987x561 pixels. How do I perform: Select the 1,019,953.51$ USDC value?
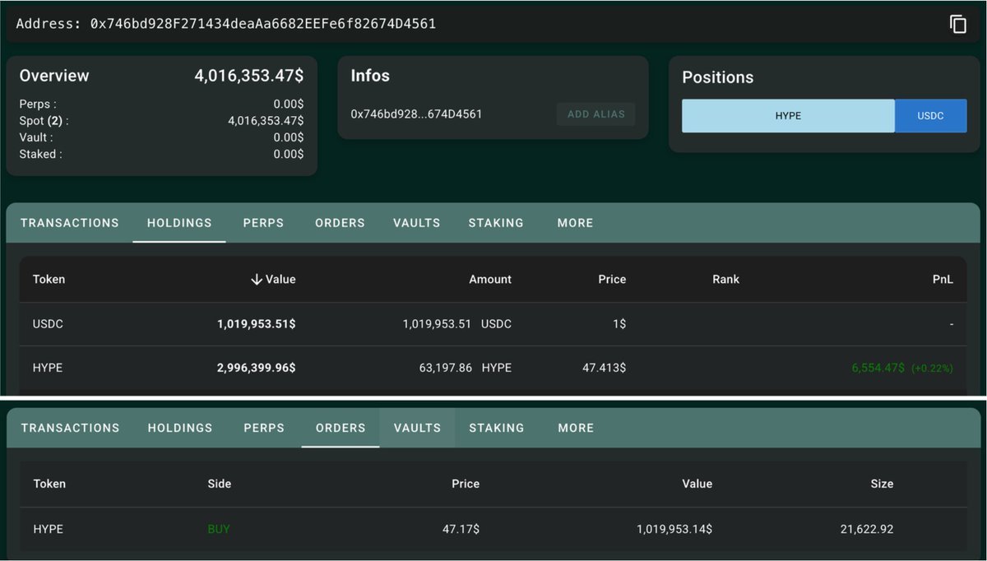coord(257,324)
